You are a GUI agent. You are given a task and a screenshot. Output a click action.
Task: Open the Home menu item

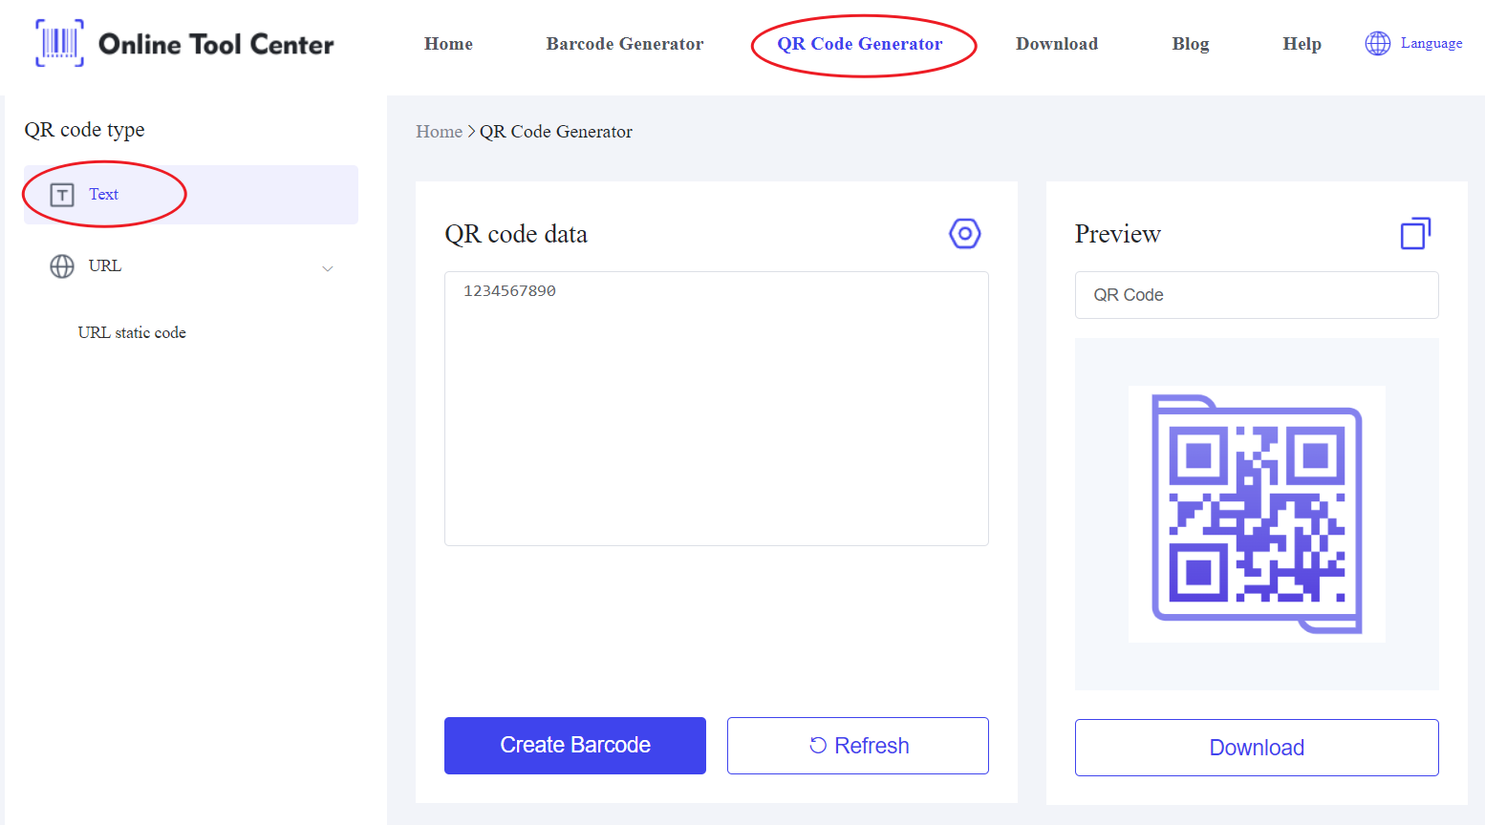pyautogui.click(x=448, y=44)
